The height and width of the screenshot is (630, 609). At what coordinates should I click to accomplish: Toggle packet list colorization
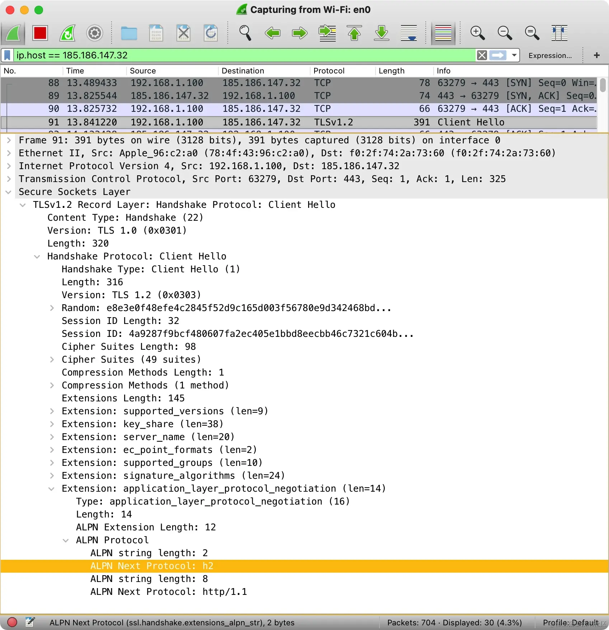coord(443,33)
